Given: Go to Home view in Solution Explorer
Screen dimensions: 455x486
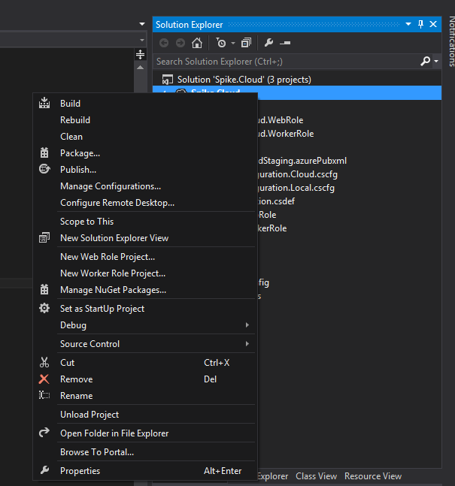Looking at the screenshot, I should (197, 43).
